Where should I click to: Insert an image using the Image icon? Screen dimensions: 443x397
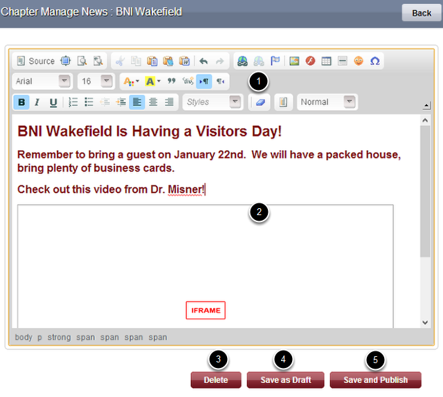pos(294,61)
